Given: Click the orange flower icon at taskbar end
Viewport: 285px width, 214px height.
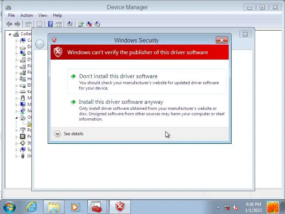Looking at the screenshot, I should (273, 207).
